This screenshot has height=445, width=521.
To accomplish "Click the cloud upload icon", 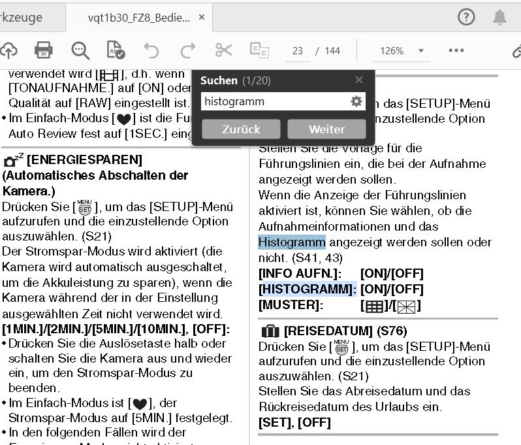I will coord(8,50).
